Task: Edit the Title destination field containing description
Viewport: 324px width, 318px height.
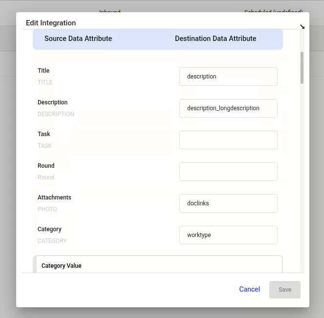Action: (x=228, y=77)
